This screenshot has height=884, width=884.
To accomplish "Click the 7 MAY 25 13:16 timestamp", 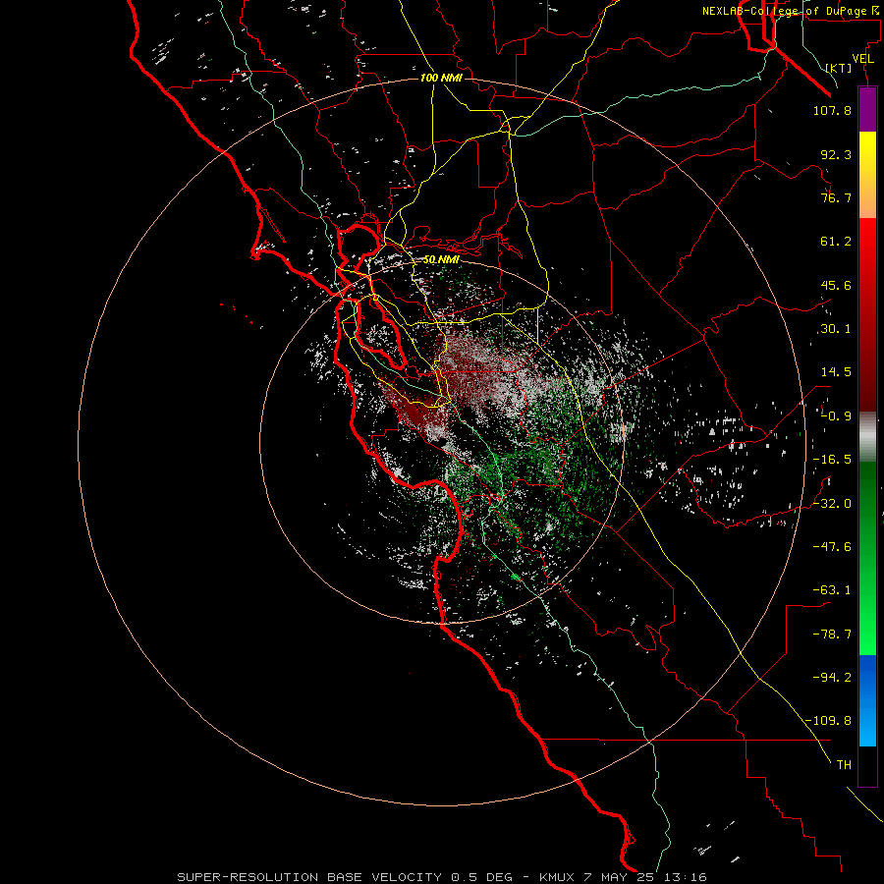I will [645, 877].
